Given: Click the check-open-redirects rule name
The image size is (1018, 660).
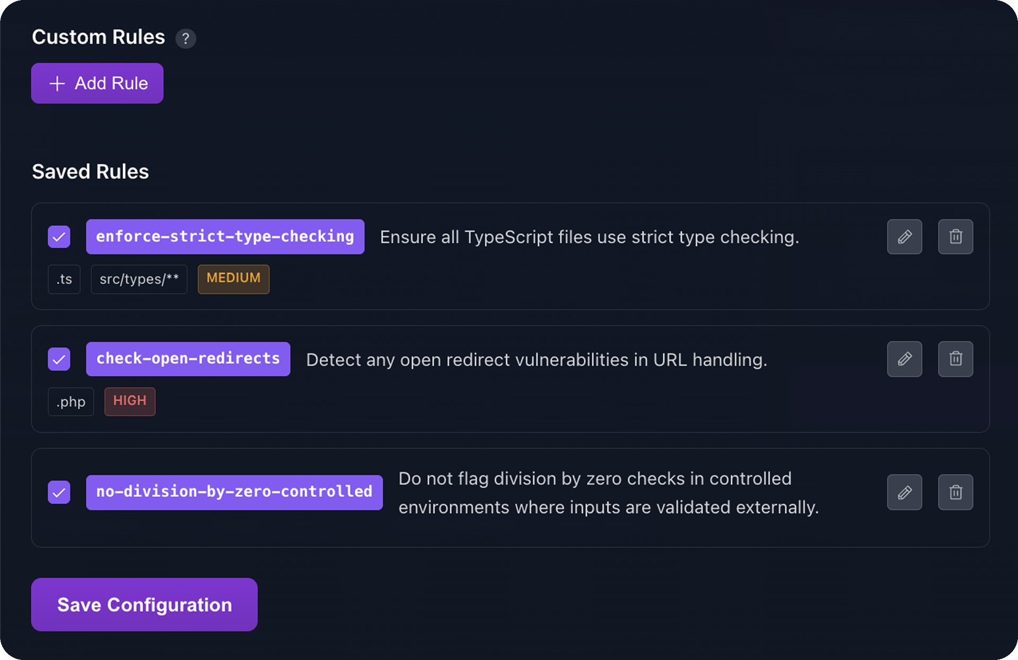Looking at the screenshot, I should [x=188, y=359].
